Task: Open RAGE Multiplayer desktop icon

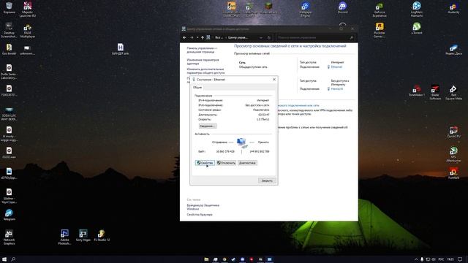Action: pos(28,31)
